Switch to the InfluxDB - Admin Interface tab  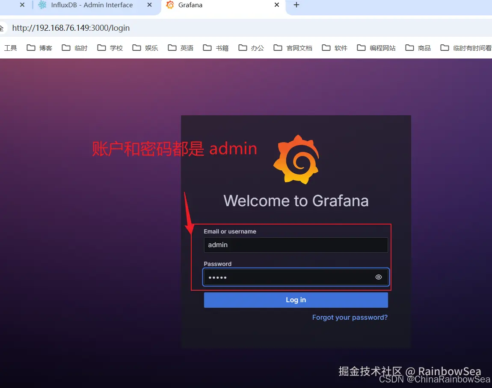point(95,5)
